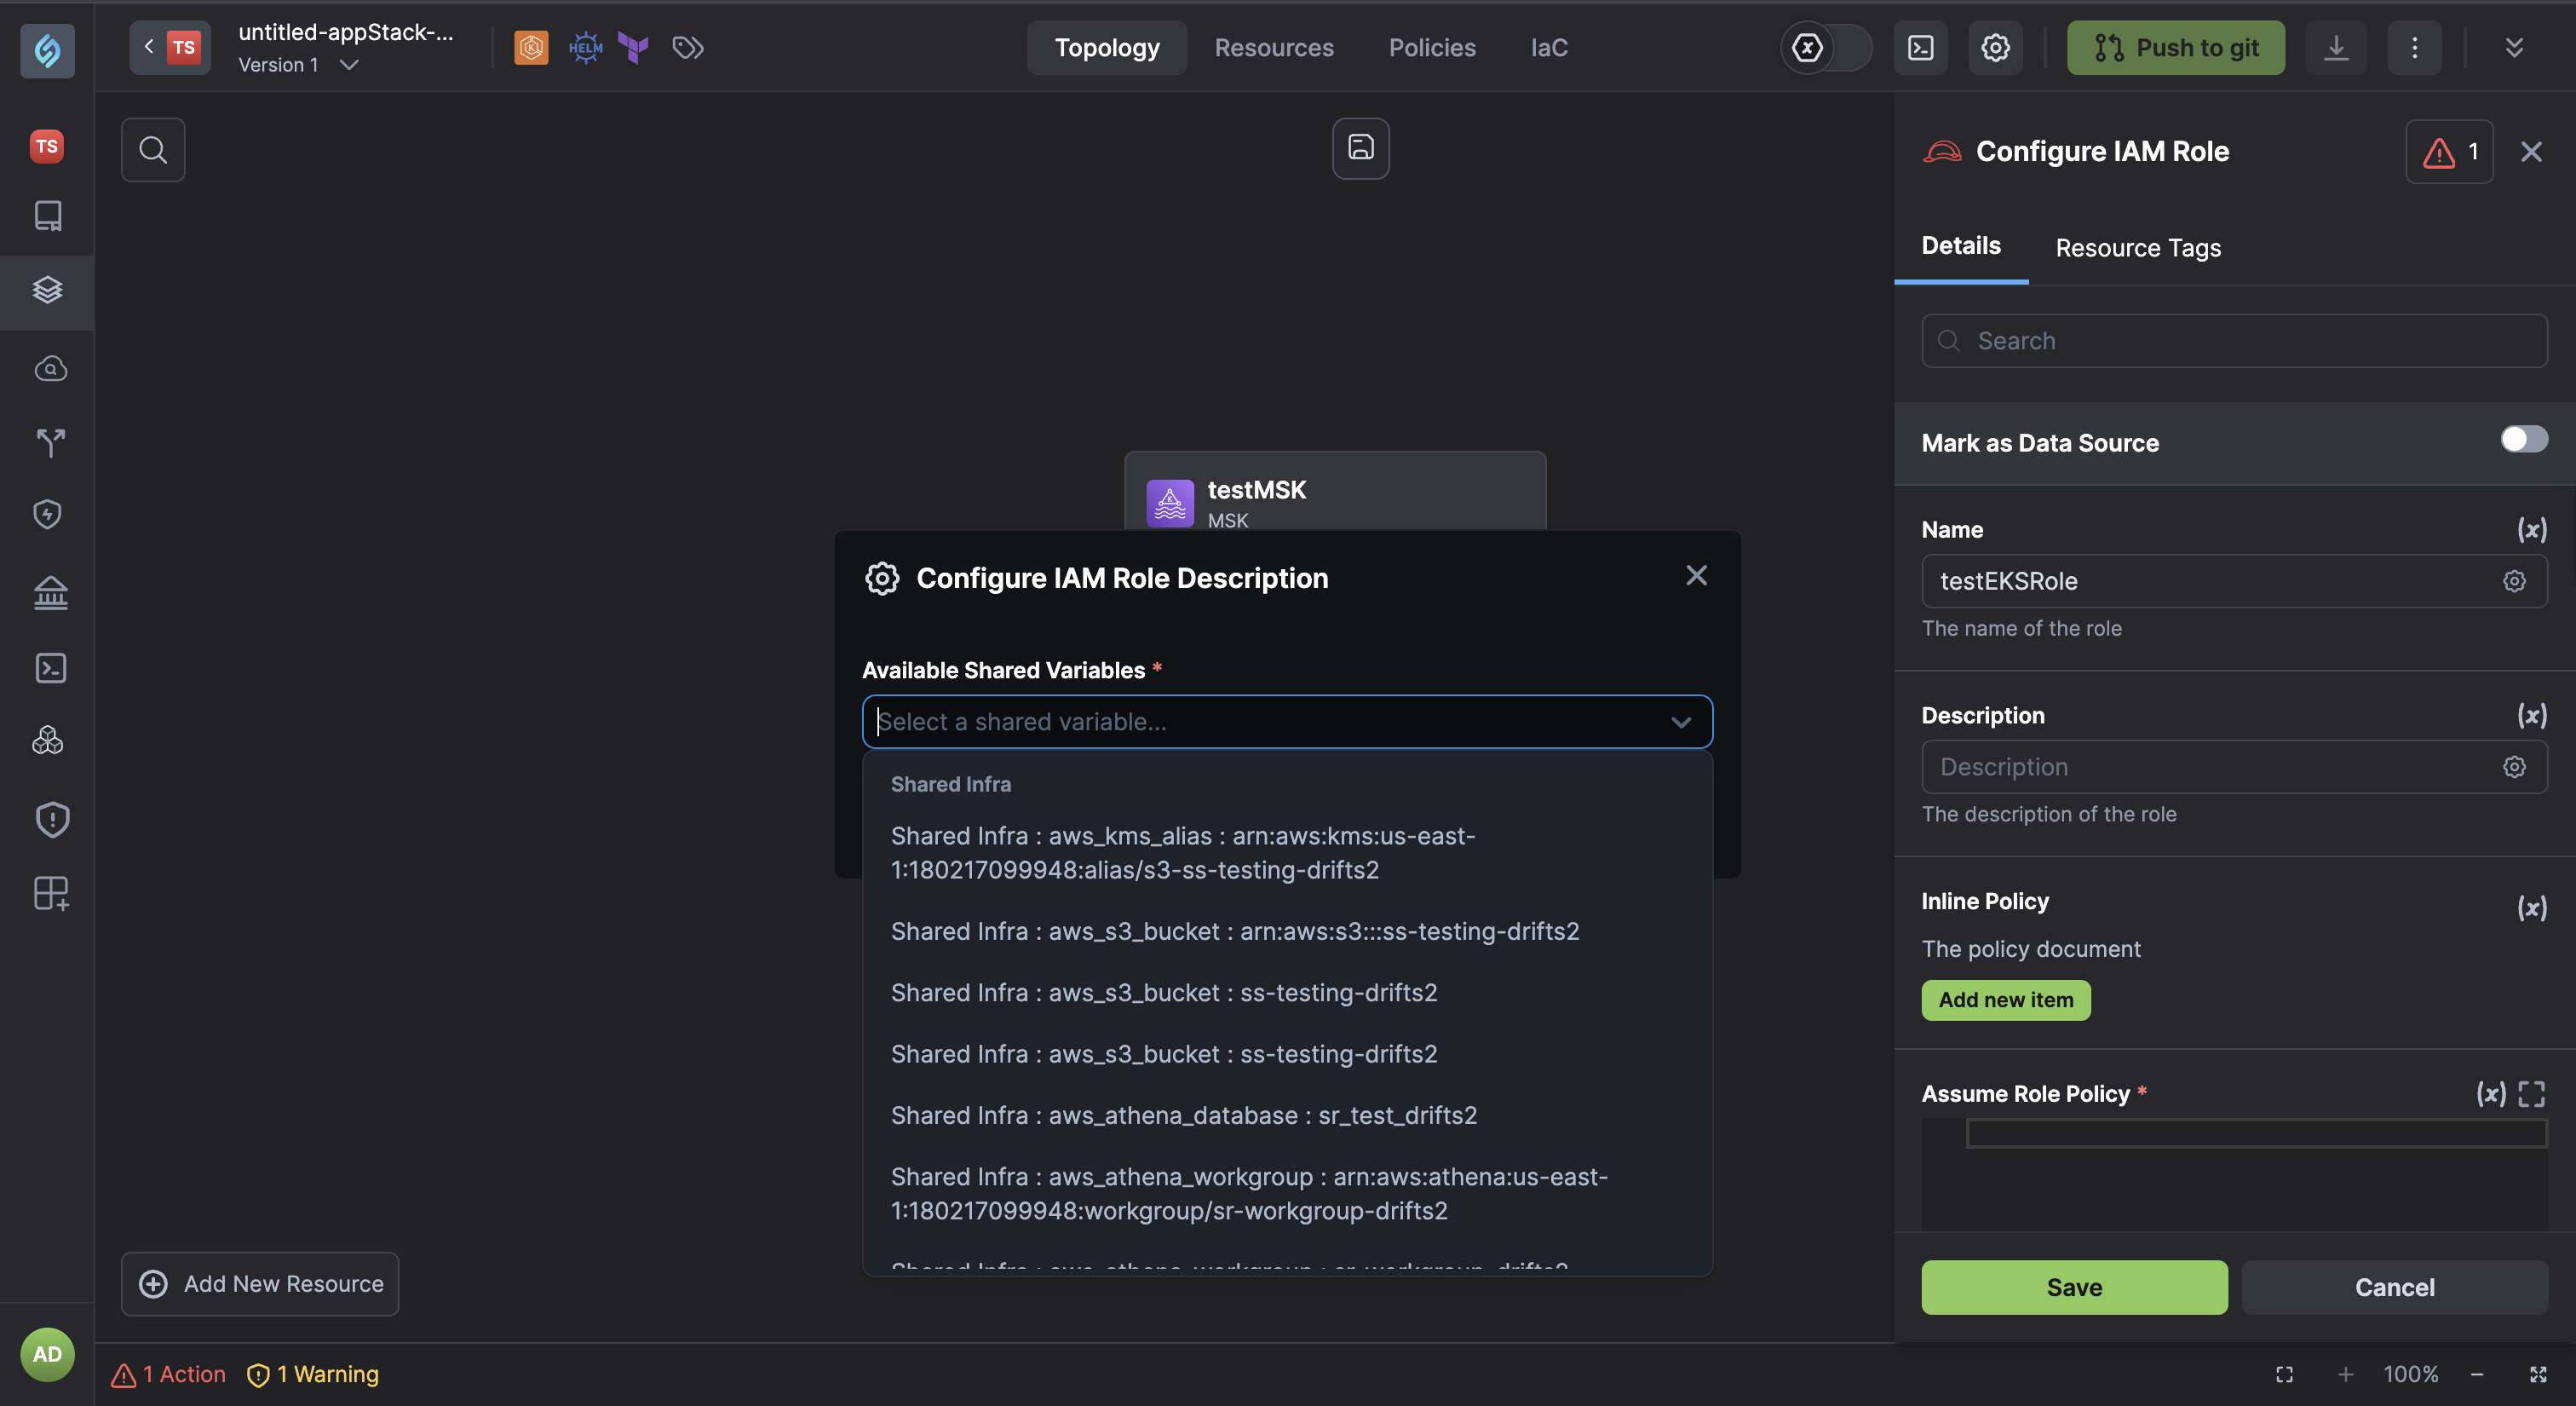The height and width of the screenshot is (1406, 2576).
Task: Select aws_athena_workgroup arn workgroup/sr-workgroup-drifts2 option
Action: point(1287,1193)
